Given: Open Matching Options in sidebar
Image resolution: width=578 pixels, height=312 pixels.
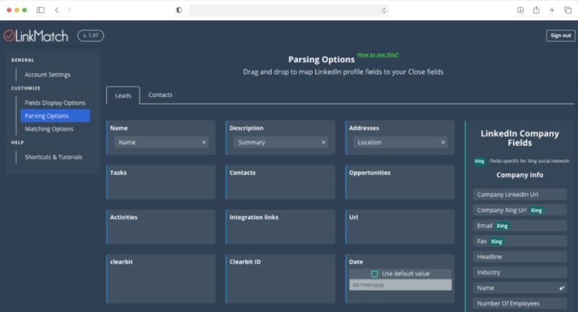Looking at the screenshot, I should click(x=49, y=129).
